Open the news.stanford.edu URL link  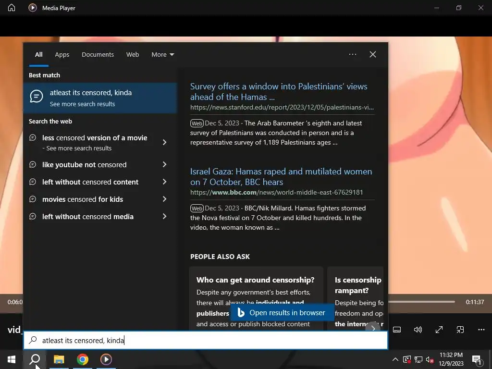(x=282, y=107)
